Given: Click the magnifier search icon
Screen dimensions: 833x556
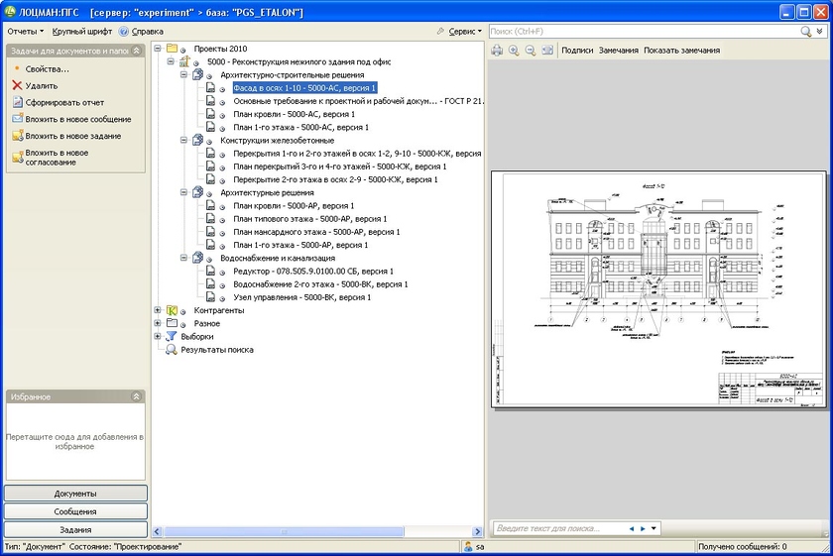Looking at the screenshot, I should pyautogui.click(x=805, y=32).
